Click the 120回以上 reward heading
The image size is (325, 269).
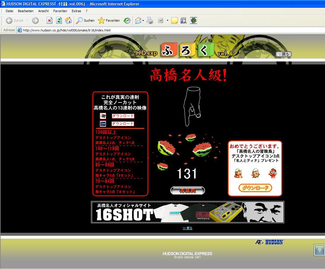106,132
